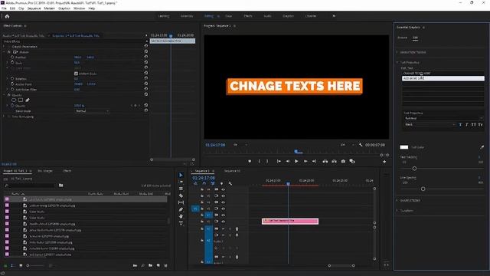Click the ADD MORE LINE text field
Image resolution: width=490 pixels, height=276 pixels.
443,78
